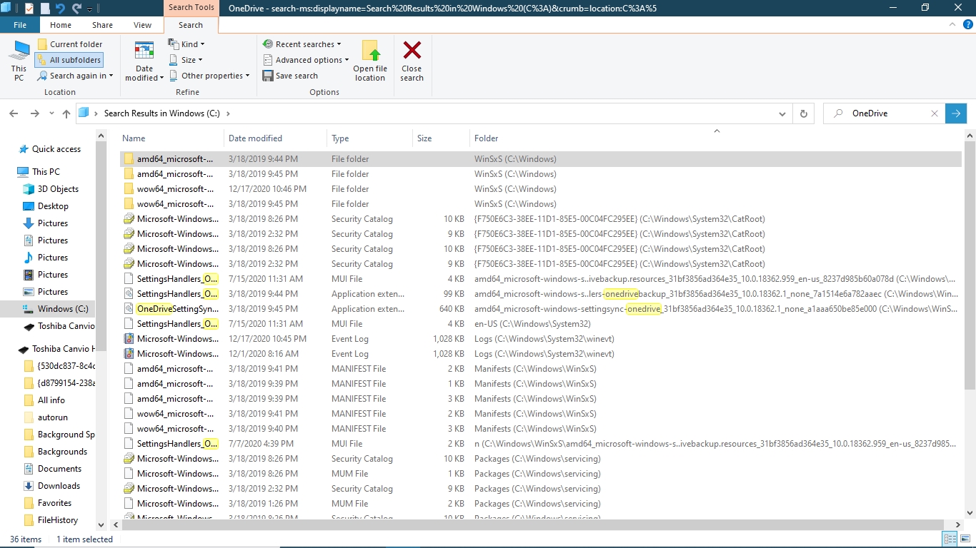Sort by the Folder column header
This screenshot has width=976, height=548.
point(717,138)
